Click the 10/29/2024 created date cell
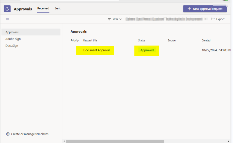Image resolution: width=233 pixels, height=143 pixels. click(x=216, y=50)
